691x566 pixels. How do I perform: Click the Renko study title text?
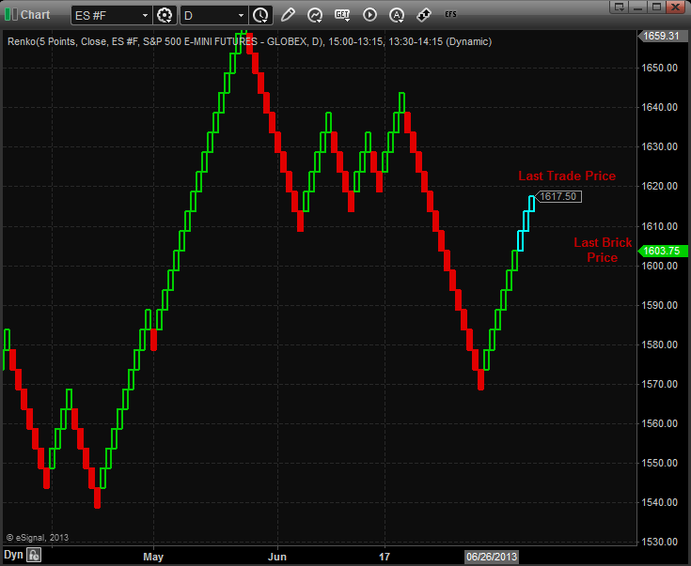point(249,41)
